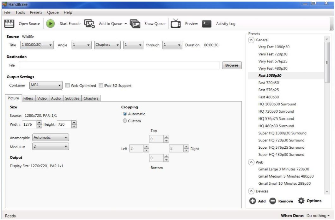335x220 pixels.
Task: Select the Super HQ 480p30 Surround preset
Action: (281, 154)
